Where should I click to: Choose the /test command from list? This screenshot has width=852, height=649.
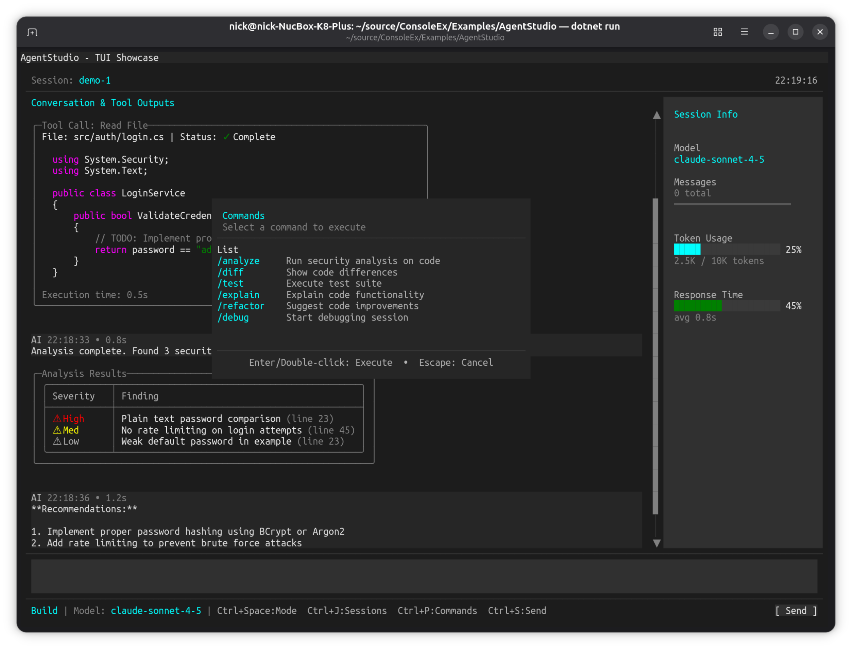(x=230, y=284)
